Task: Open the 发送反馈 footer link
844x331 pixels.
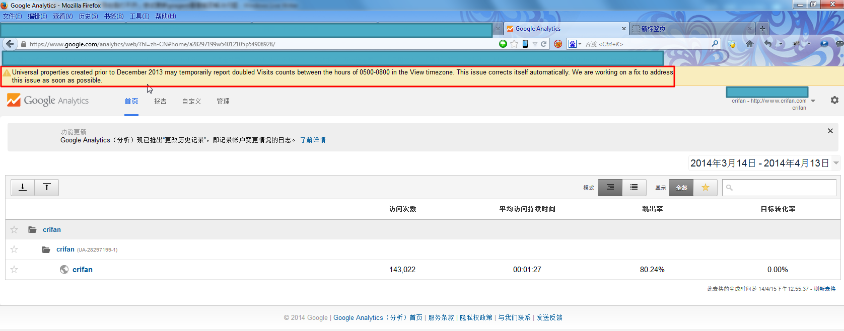Action: pyautogui.click(x=549, y=317)
